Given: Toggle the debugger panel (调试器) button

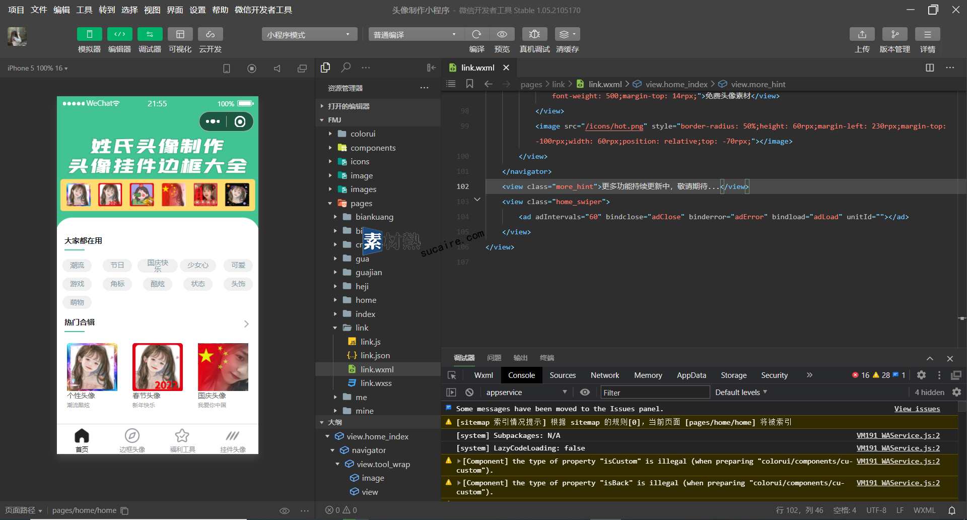Looking at the screenshot, I should pos(150,34).
